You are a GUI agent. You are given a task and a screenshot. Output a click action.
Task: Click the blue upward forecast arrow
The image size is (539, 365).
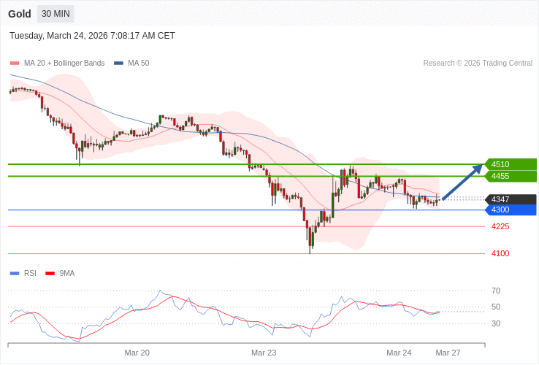click(462, 182)
